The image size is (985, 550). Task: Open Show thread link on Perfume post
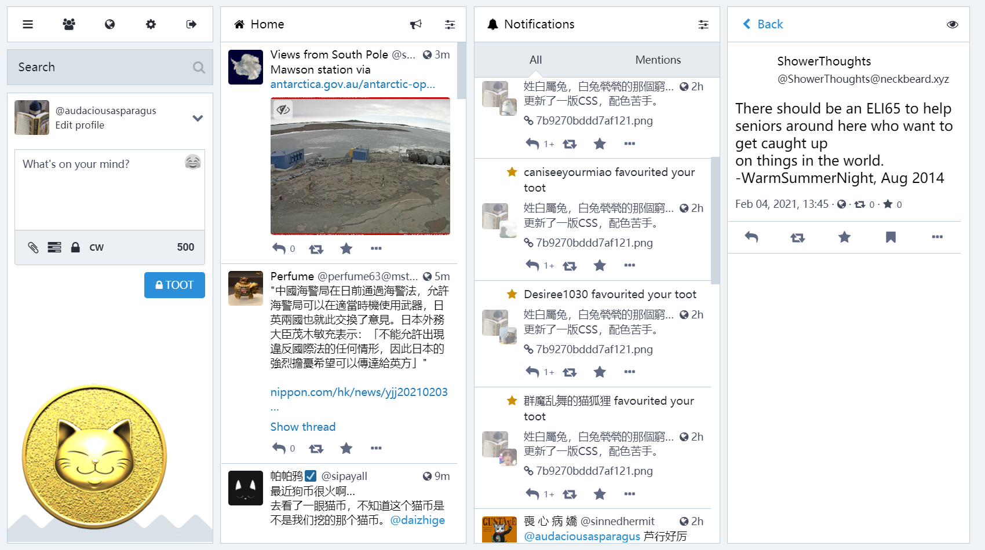[303, 427]
